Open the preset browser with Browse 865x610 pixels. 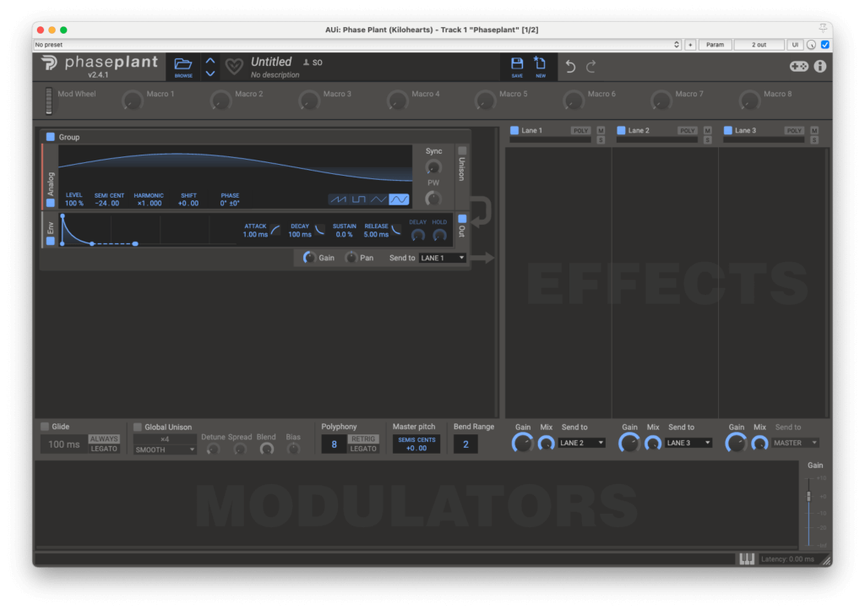pos(183,67)
